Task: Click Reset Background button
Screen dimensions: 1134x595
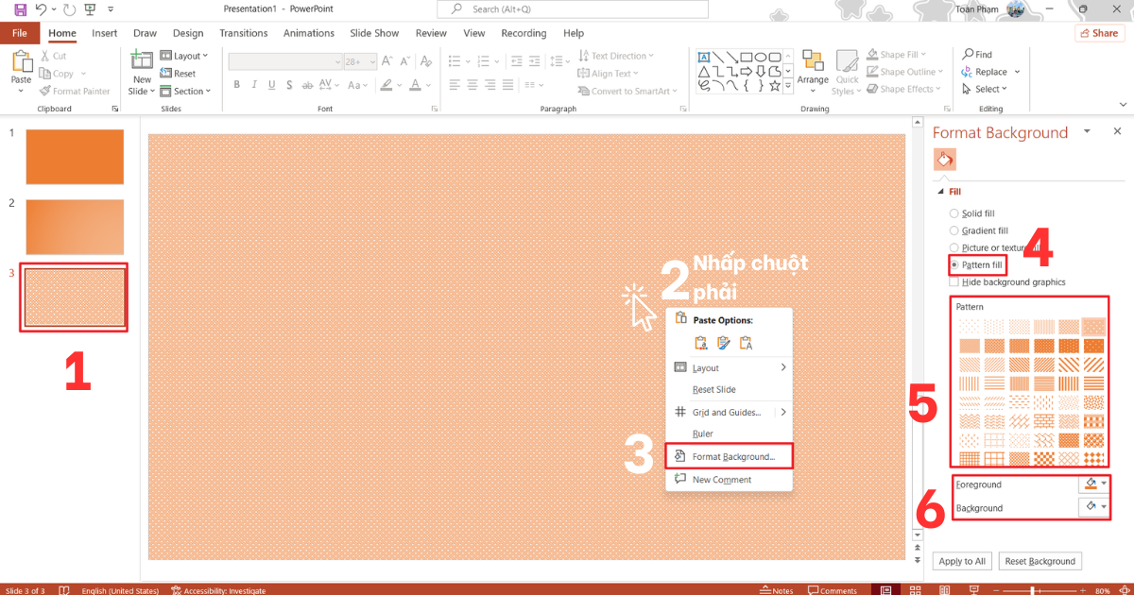Action: click(1039, 561)
